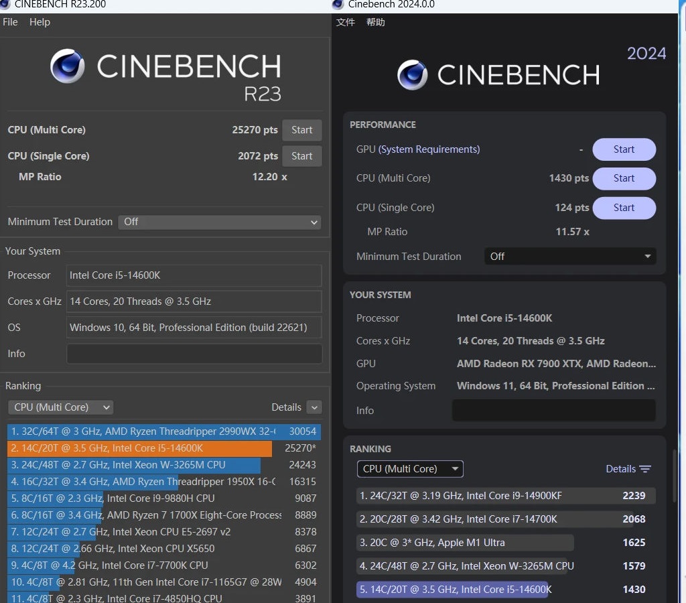Image resolution: width=686 pixels, height=603 pixels.
Task: Click Operating System value Windows 11
Action: (555, 386)
